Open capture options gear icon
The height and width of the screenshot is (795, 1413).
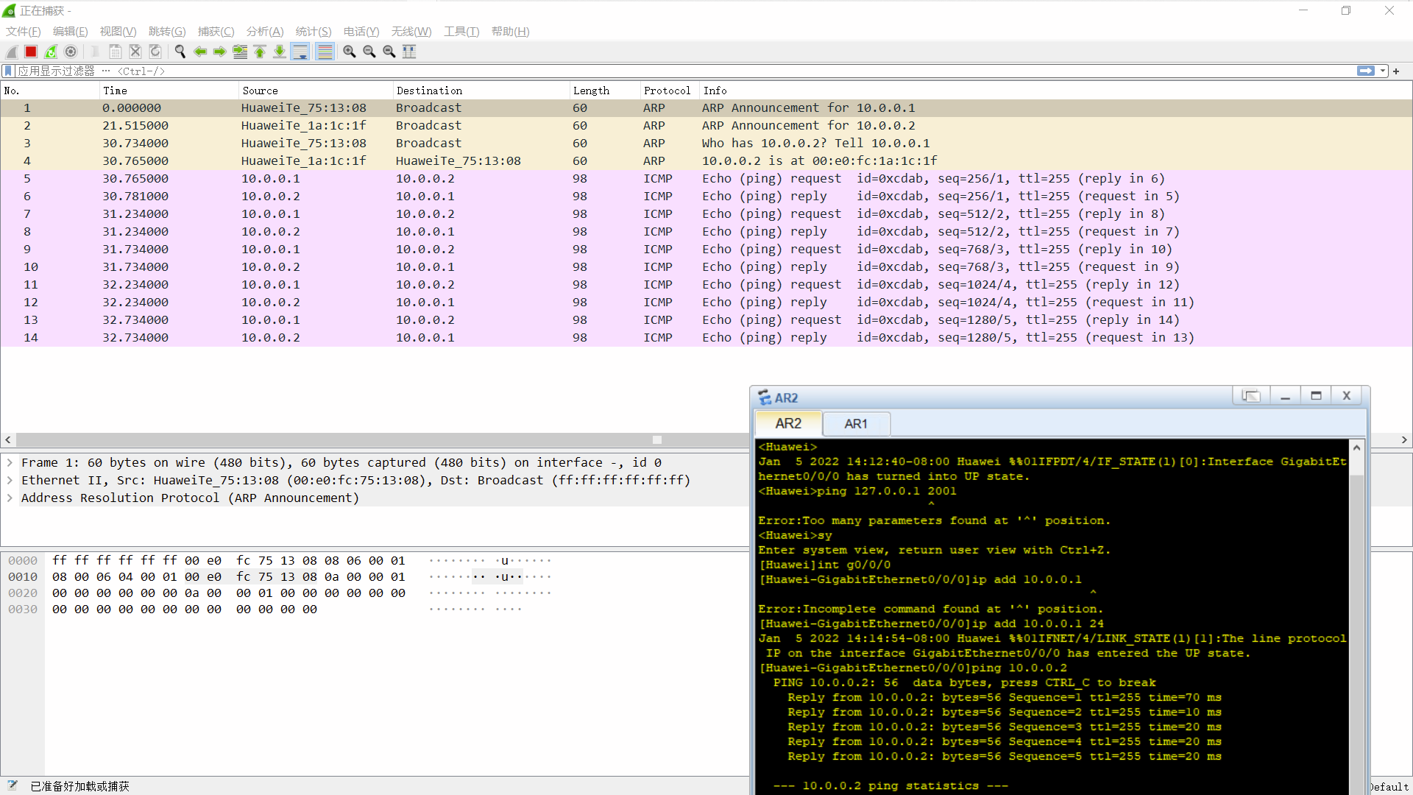click(71, 52)
